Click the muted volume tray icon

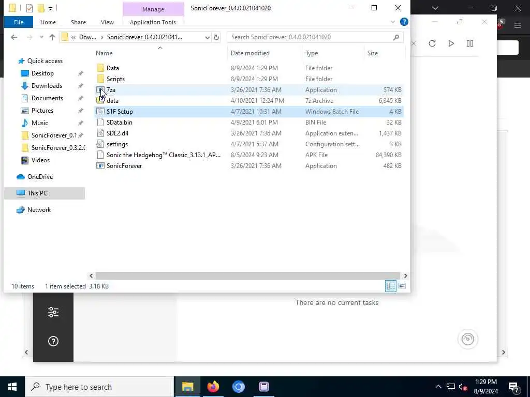[463, 387]
